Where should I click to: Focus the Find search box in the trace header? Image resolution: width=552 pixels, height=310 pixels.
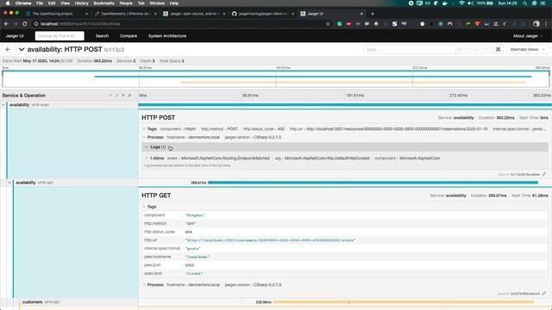(x=410, y=50)
